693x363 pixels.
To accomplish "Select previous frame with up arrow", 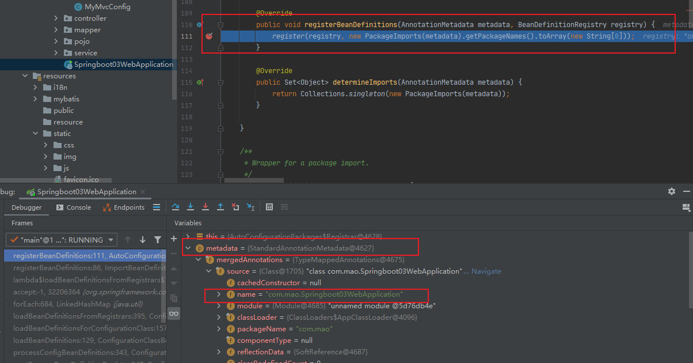I will point(128,240).
